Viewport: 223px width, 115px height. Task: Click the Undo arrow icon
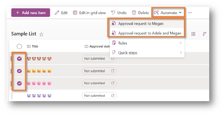click(x=113, y=12)
